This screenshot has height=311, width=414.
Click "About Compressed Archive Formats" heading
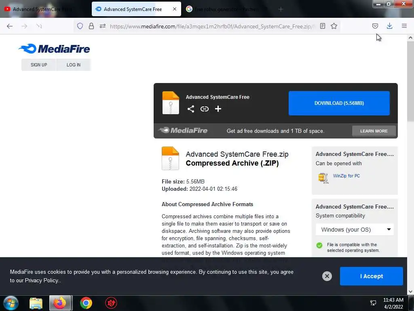207,204
